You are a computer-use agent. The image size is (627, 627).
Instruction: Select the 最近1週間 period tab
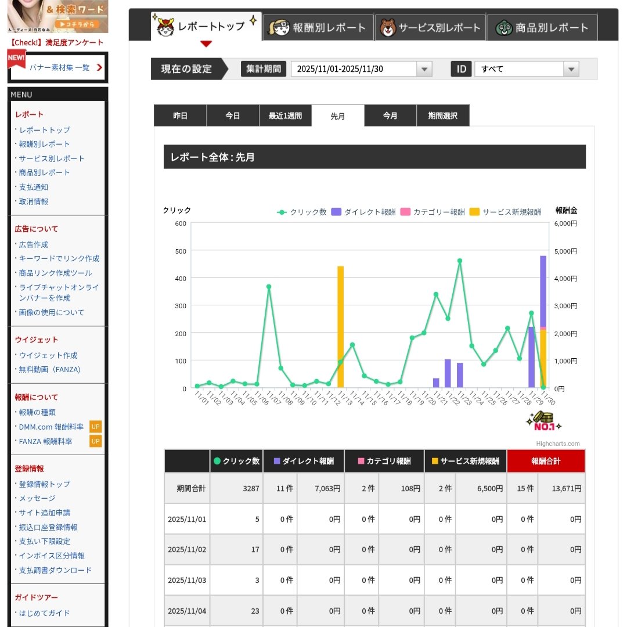285,116
